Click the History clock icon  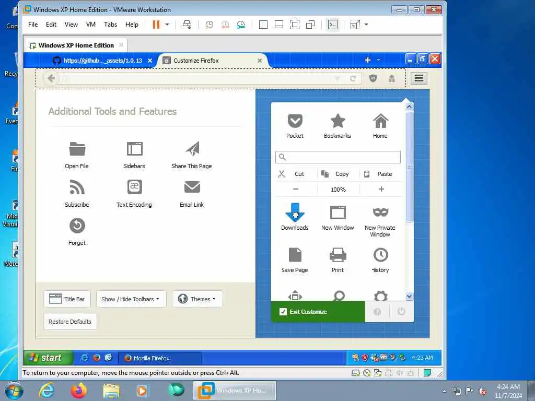(380, 255)
